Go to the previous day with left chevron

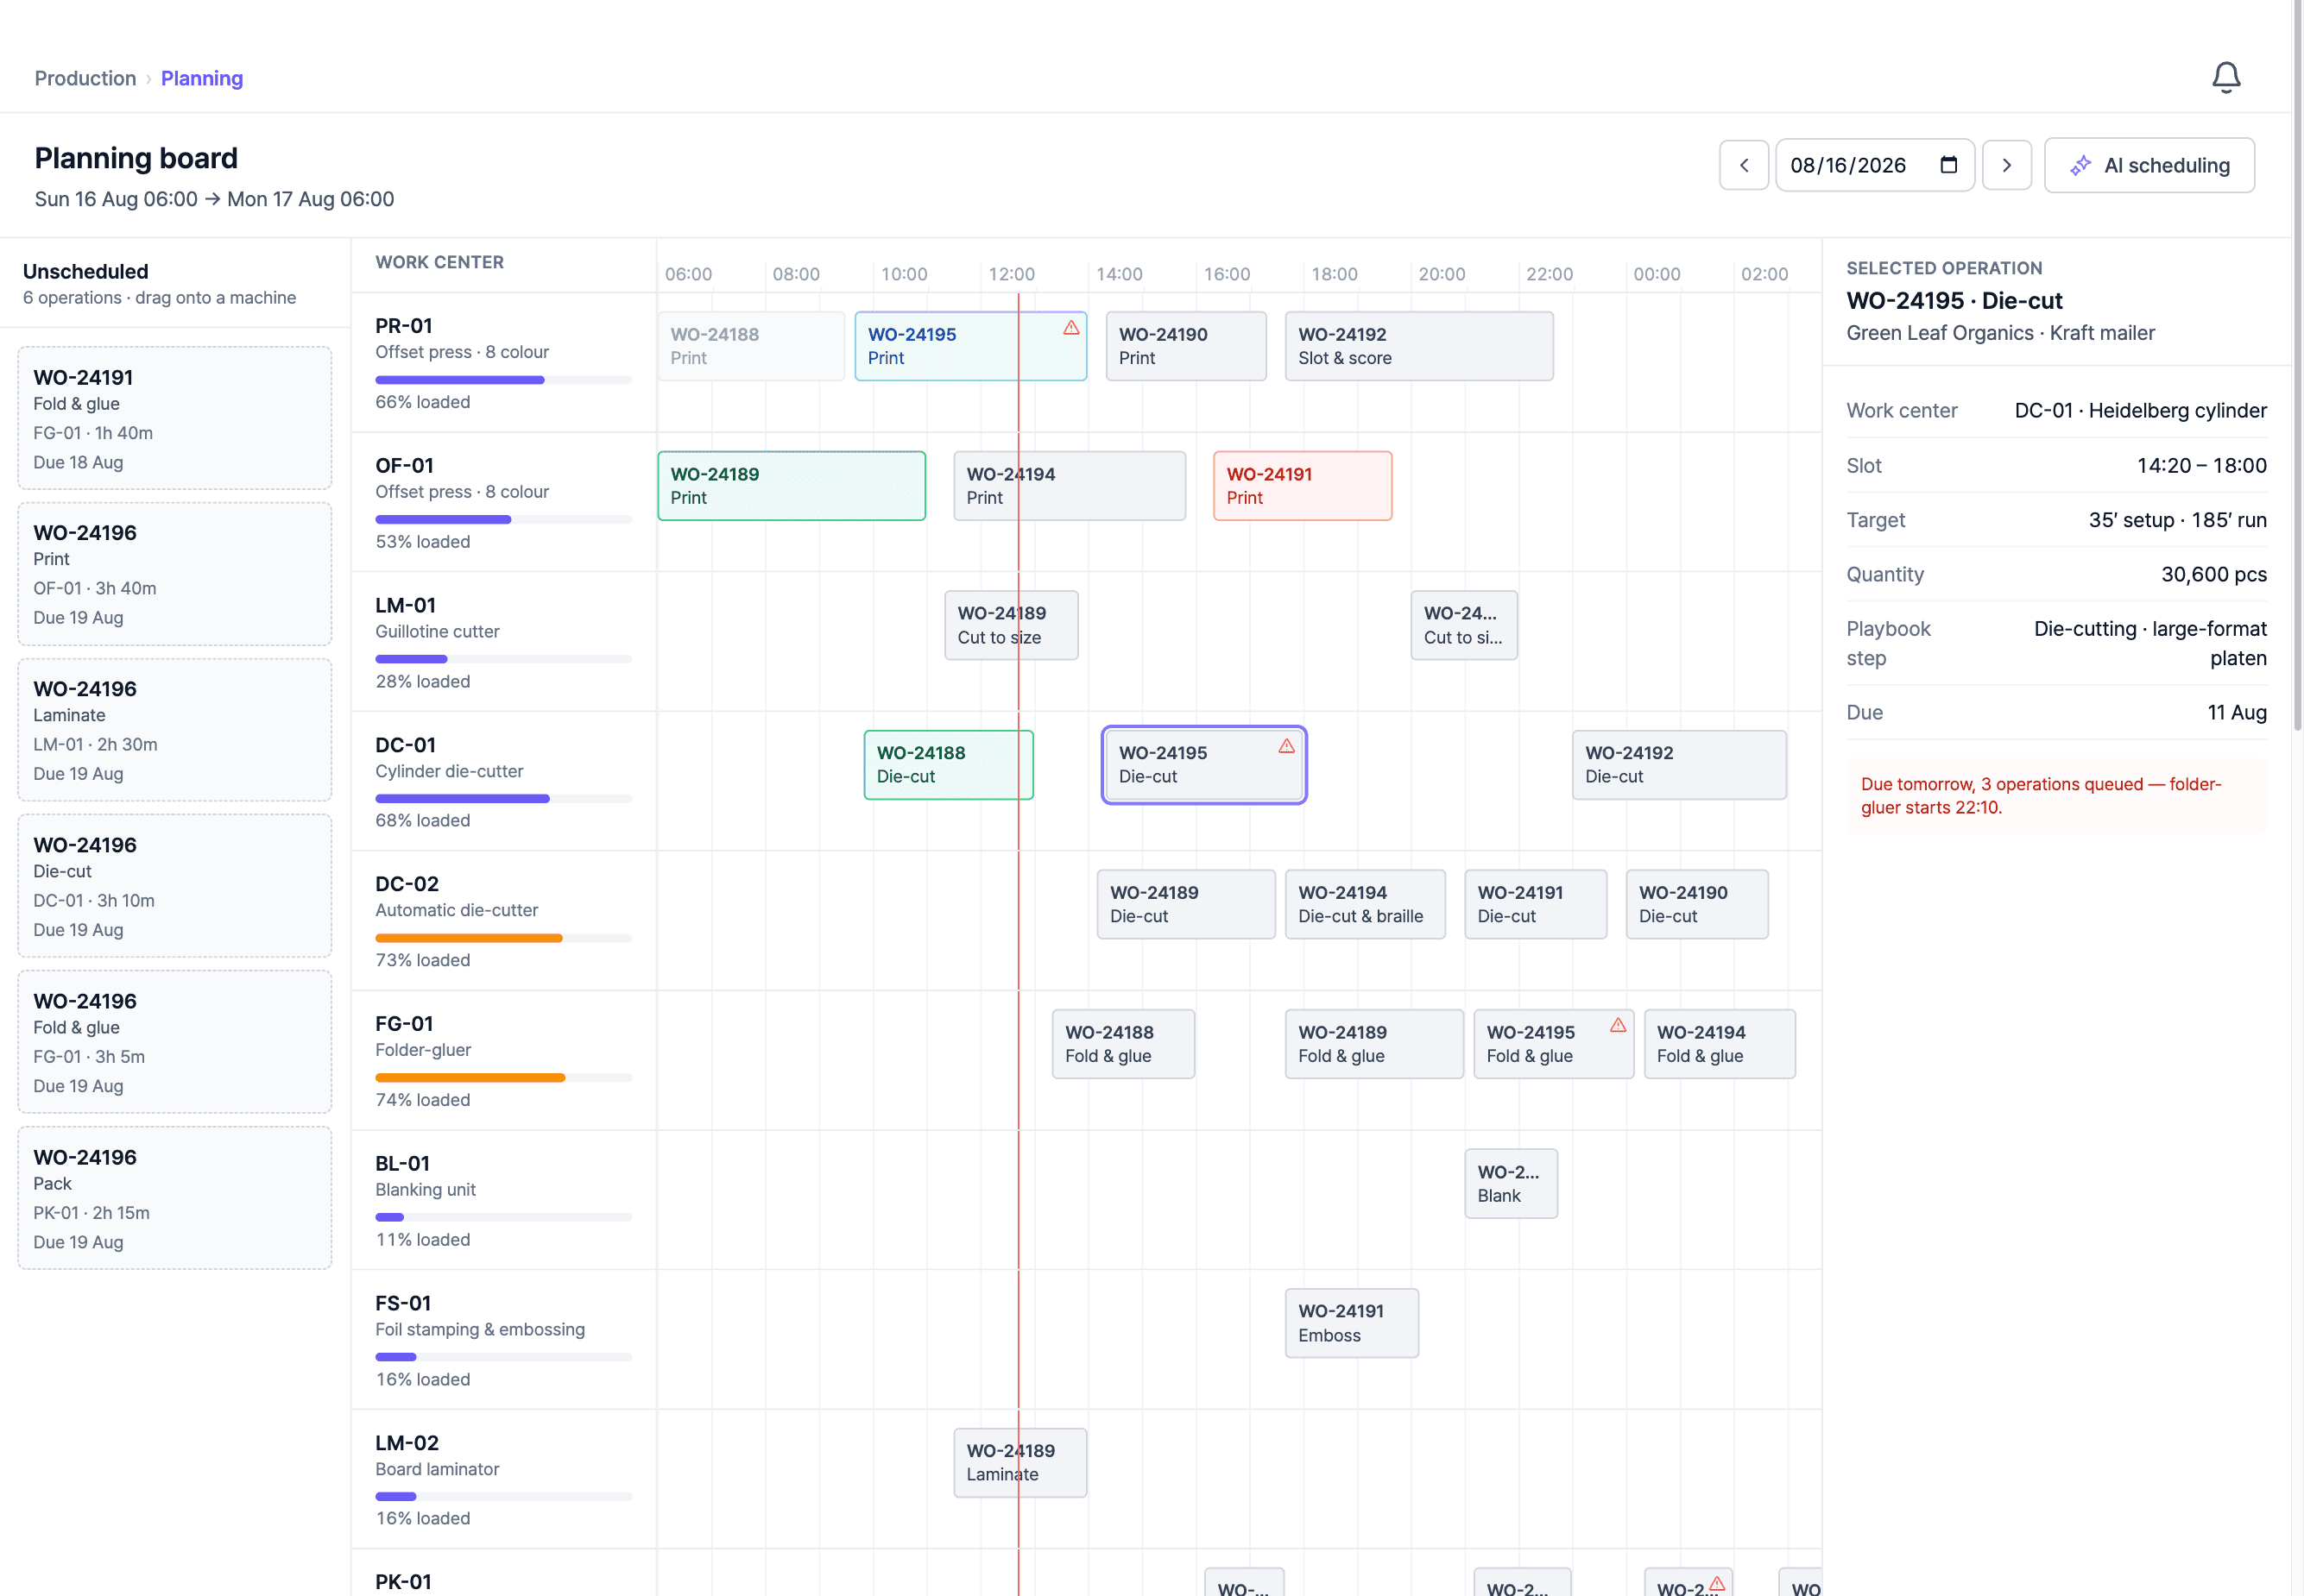(x=1744, y=165)
